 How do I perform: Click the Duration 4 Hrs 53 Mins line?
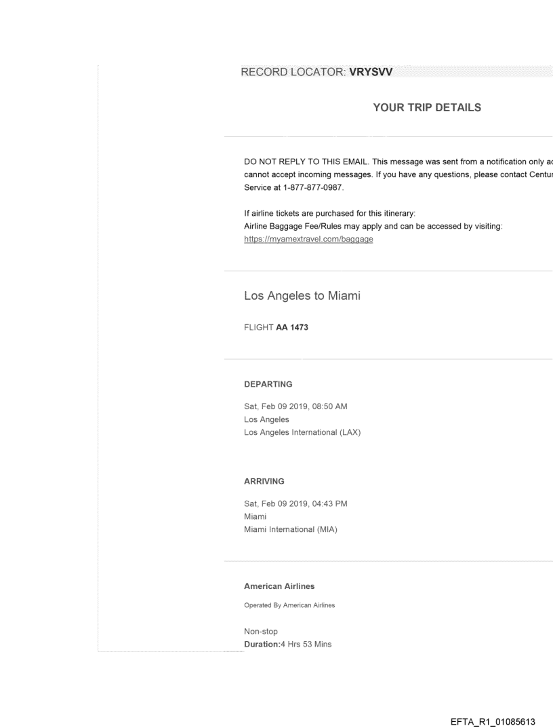287,644
